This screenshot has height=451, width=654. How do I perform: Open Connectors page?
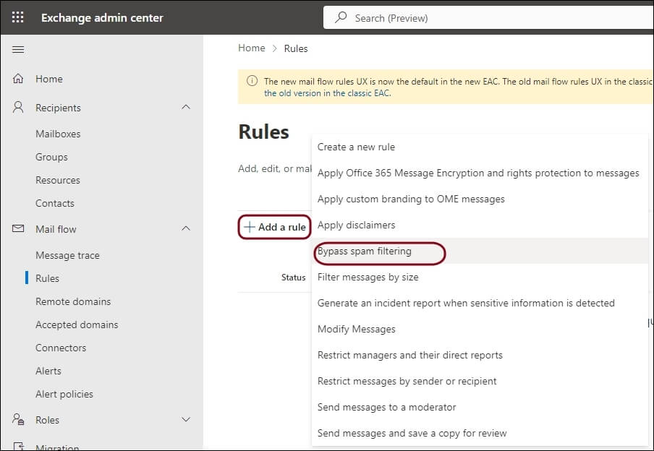click(x=61, y=348)
